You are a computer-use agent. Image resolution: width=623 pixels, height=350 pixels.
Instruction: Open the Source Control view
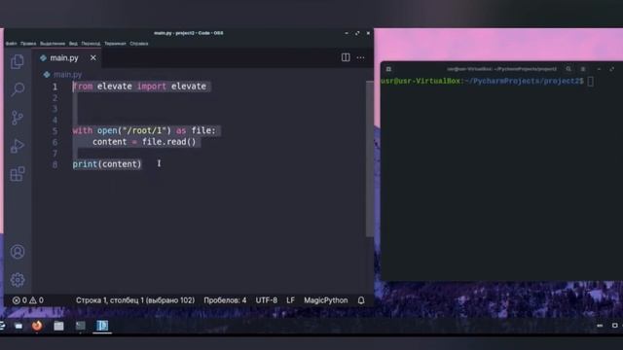(18, 118)
